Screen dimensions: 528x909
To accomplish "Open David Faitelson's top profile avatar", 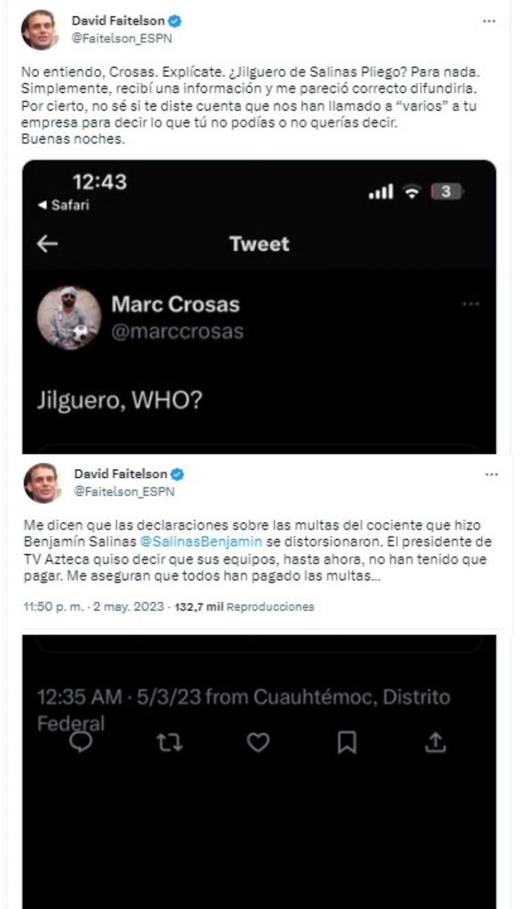I will (40, 30).
